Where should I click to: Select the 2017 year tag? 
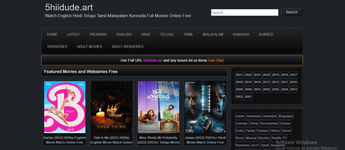coord(293,75)
